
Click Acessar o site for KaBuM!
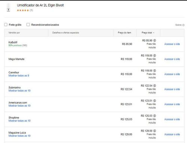point(172,44)
